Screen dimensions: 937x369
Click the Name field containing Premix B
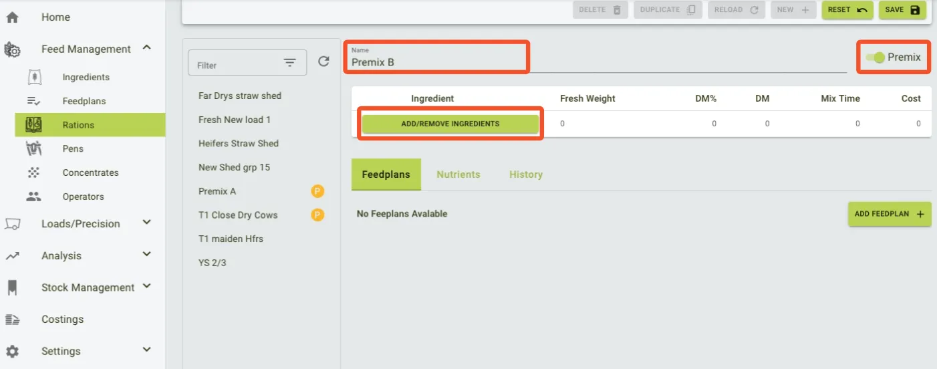[x=437, y=62]
